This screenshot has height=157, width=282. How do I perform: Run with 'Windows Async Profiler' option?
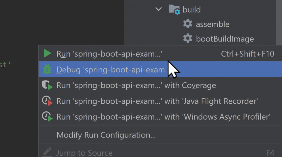(x=163, y=117)
